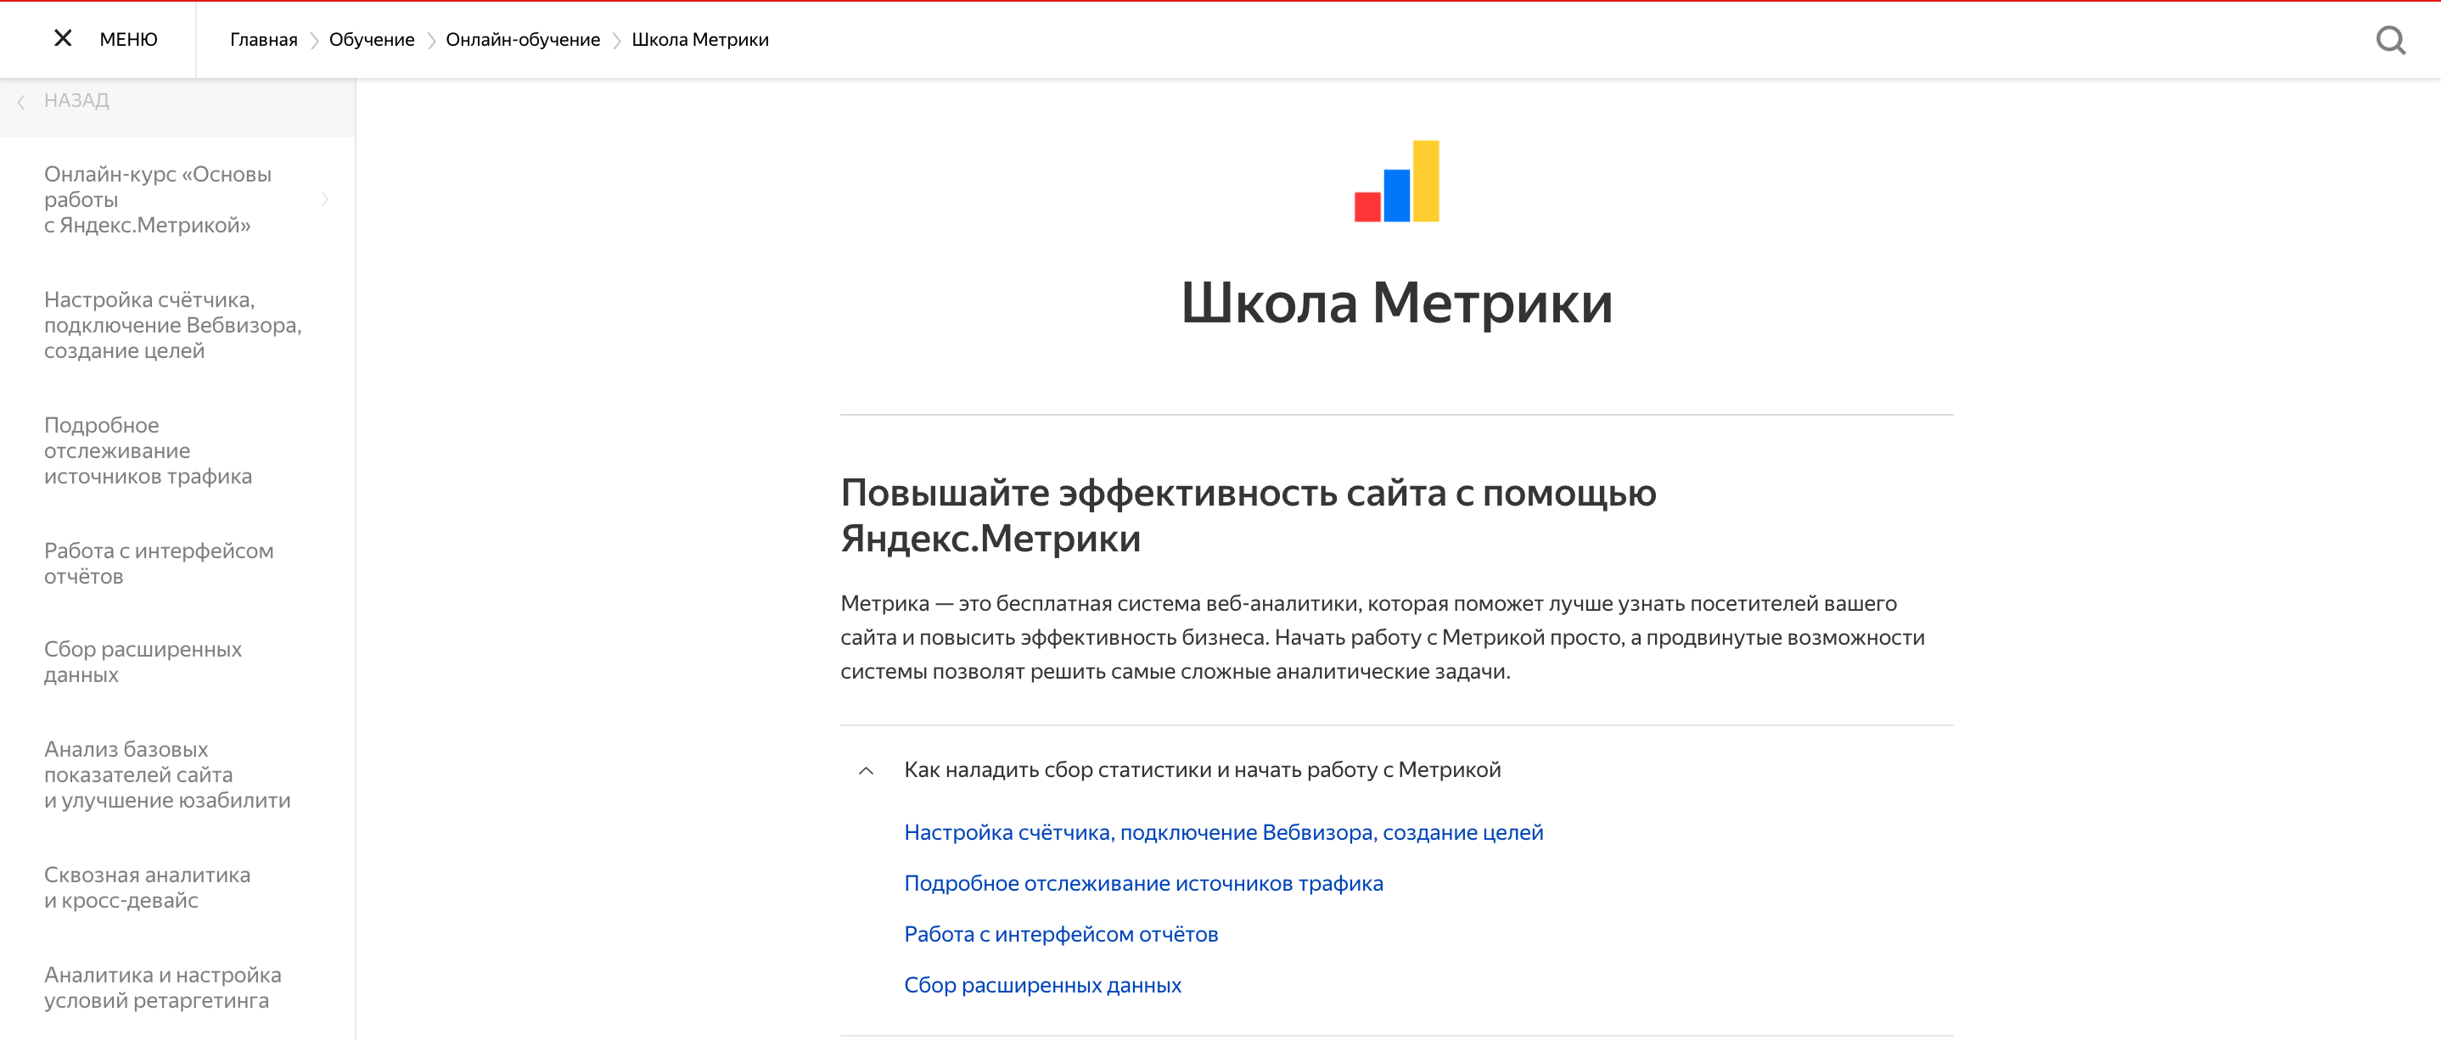This screenshot has height=1040, width=2441.
Task: Click heading 'Повышайте эффективность сайта с помощью Яндекс.Метрики'
Action: pyautogui.click(x=1249, y=515)
